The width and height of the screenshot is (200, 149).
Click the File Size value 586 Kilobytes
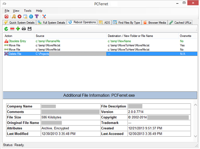[x=51, y=117]
